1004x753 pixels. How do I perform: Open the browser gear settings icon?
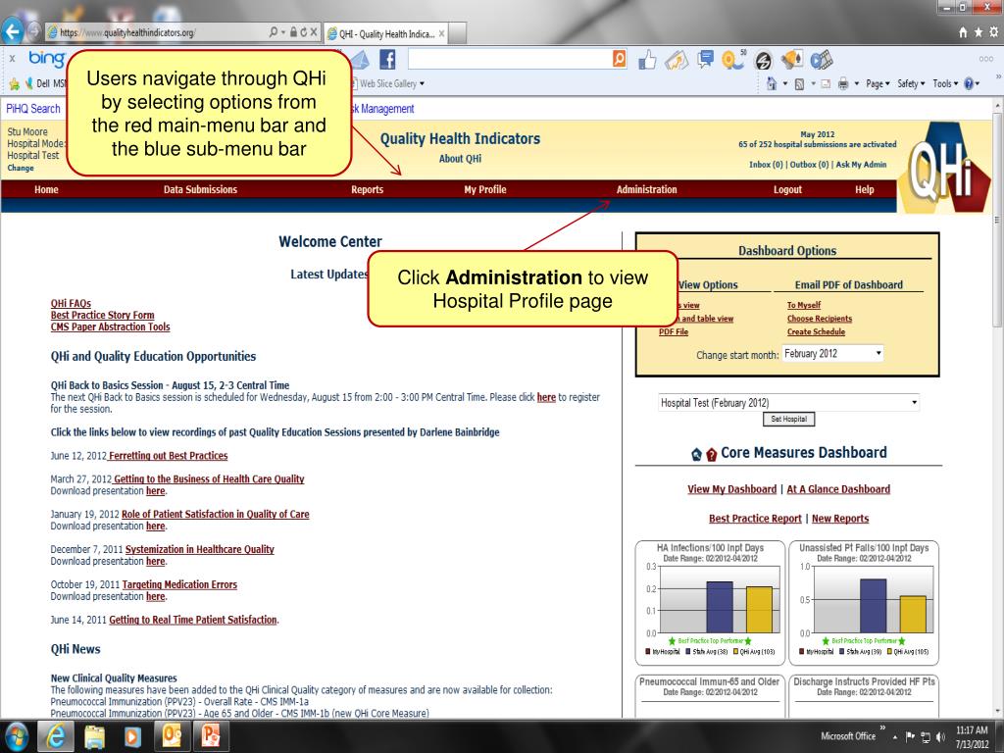[994, 32]
